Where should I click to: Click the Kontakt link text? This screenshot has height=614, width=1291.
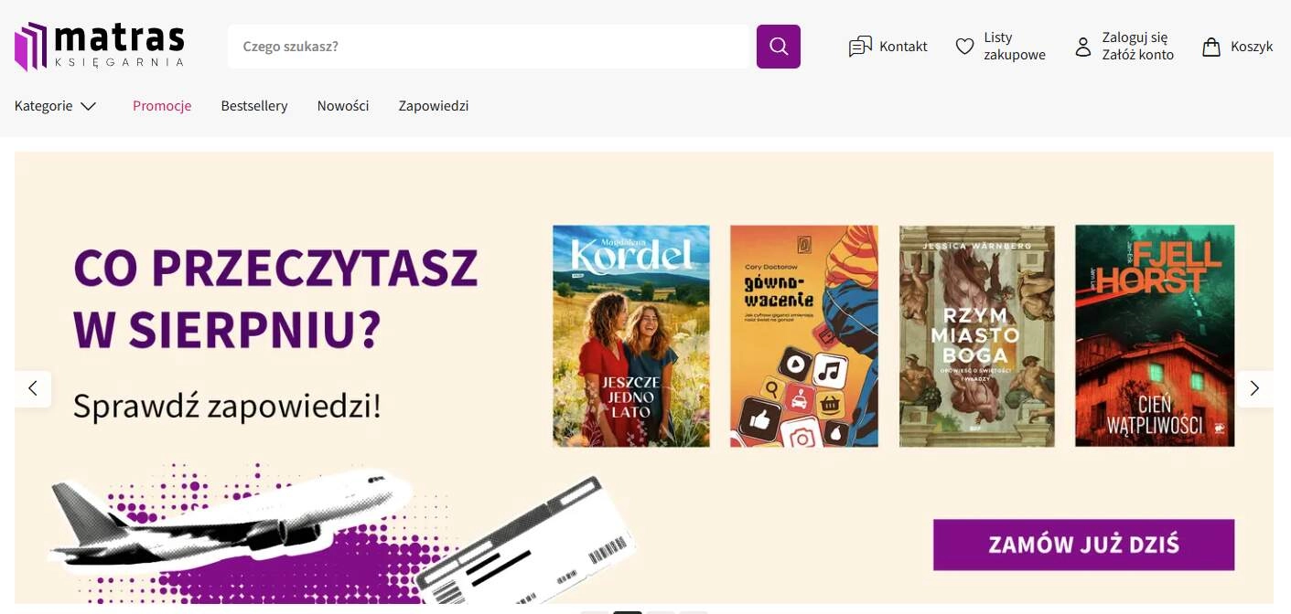tap(903, 47)
